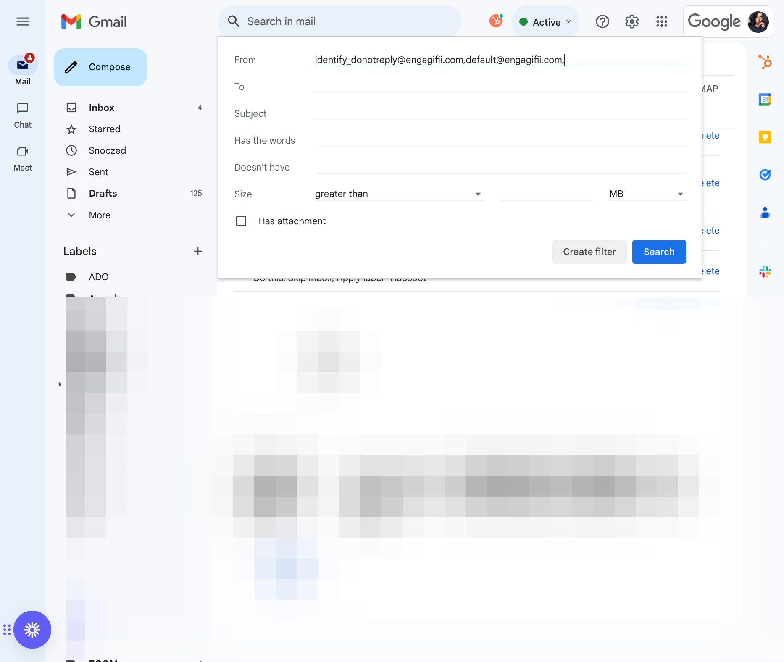This screenshot has width=784, height=662.
Task: Click the Has the words field
Action: coord(500,140)
